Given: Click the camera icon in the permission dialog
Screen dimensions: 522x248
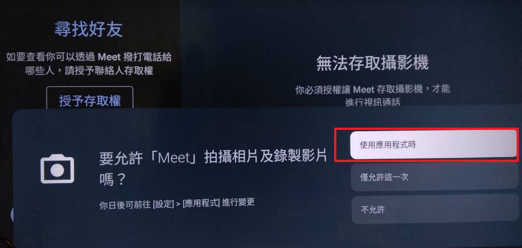Looking at the screenshot, I should (x=57, y=169).
